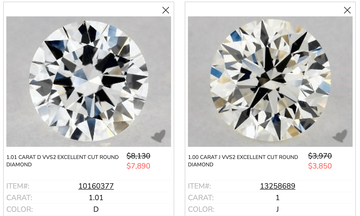Open item number 10160377 link
The image size is (360, 216).
tap(96, 186)
